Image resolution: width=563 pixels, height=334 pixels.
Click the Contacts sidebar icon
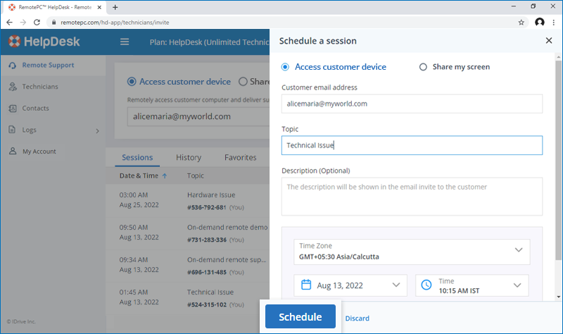(13, 109)
